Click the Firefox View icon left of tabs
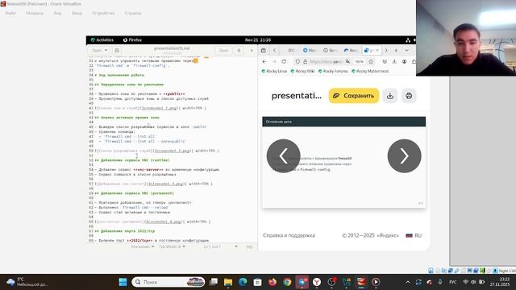Viewport: 516px width, 290px height. tap(264, 50)
